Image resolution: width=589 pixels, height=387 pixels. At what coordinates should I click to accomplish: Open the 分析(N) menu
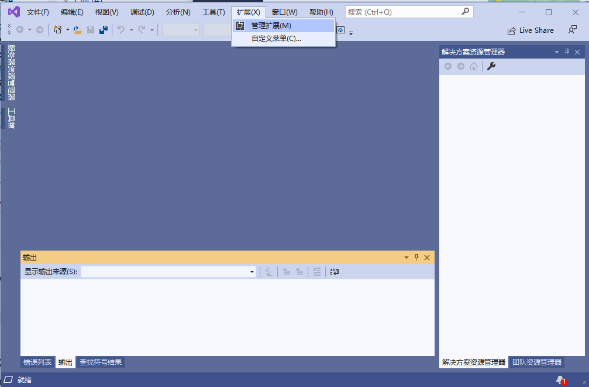(x=178, y=12)
